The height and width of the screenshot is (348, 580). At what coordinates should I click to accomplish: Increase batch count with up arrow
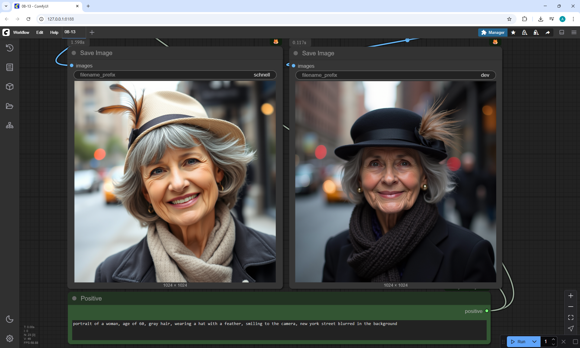click(x=553, y=339)
